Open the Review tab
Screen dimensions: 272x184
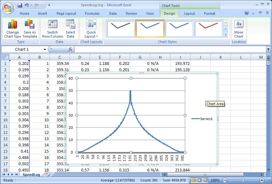(131, 13)
